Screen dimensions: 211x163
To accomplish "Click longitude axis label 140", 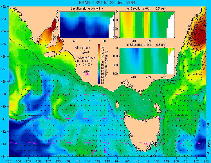I will point(78,161).
